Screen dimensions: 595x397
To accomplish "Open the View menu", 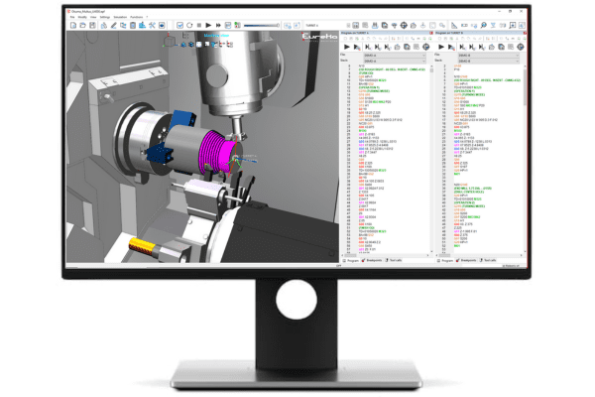I will (x=92, y=17).
